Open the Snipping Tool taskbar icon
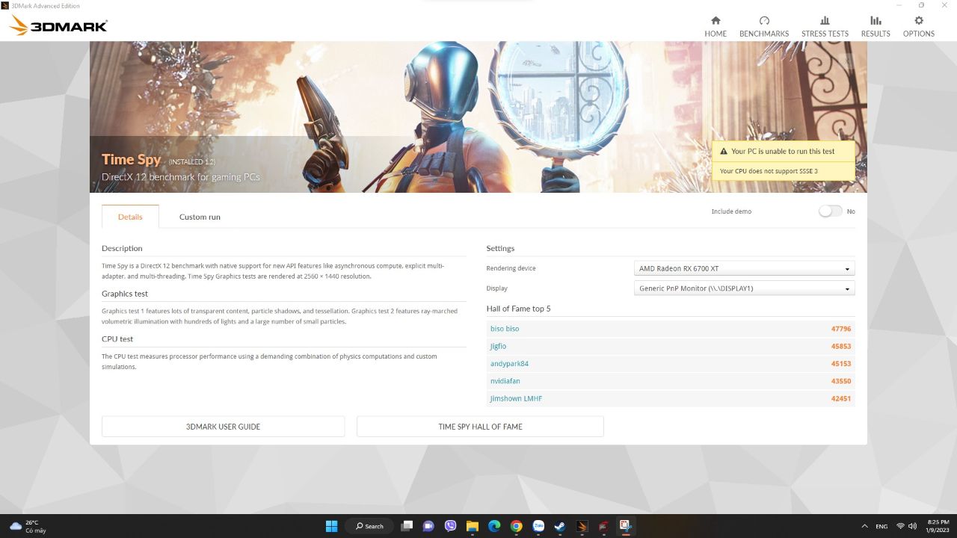 click(625, 526)
